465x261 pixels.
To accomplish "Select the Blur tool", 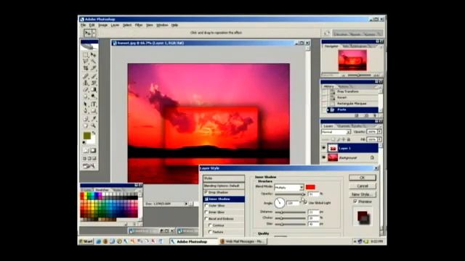I will click(x=86, y=96).
